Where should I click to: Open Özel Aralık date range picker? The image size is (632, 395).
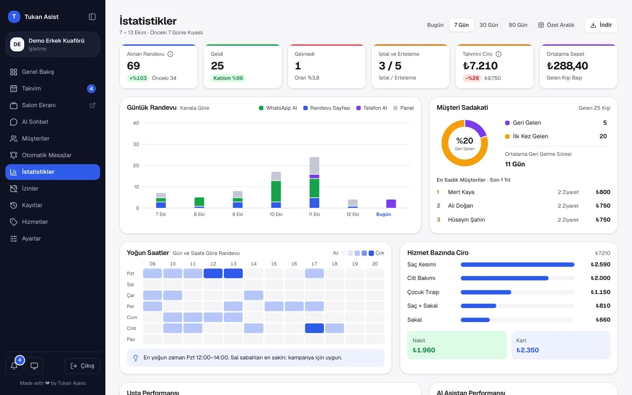click(x=556, y=25)
